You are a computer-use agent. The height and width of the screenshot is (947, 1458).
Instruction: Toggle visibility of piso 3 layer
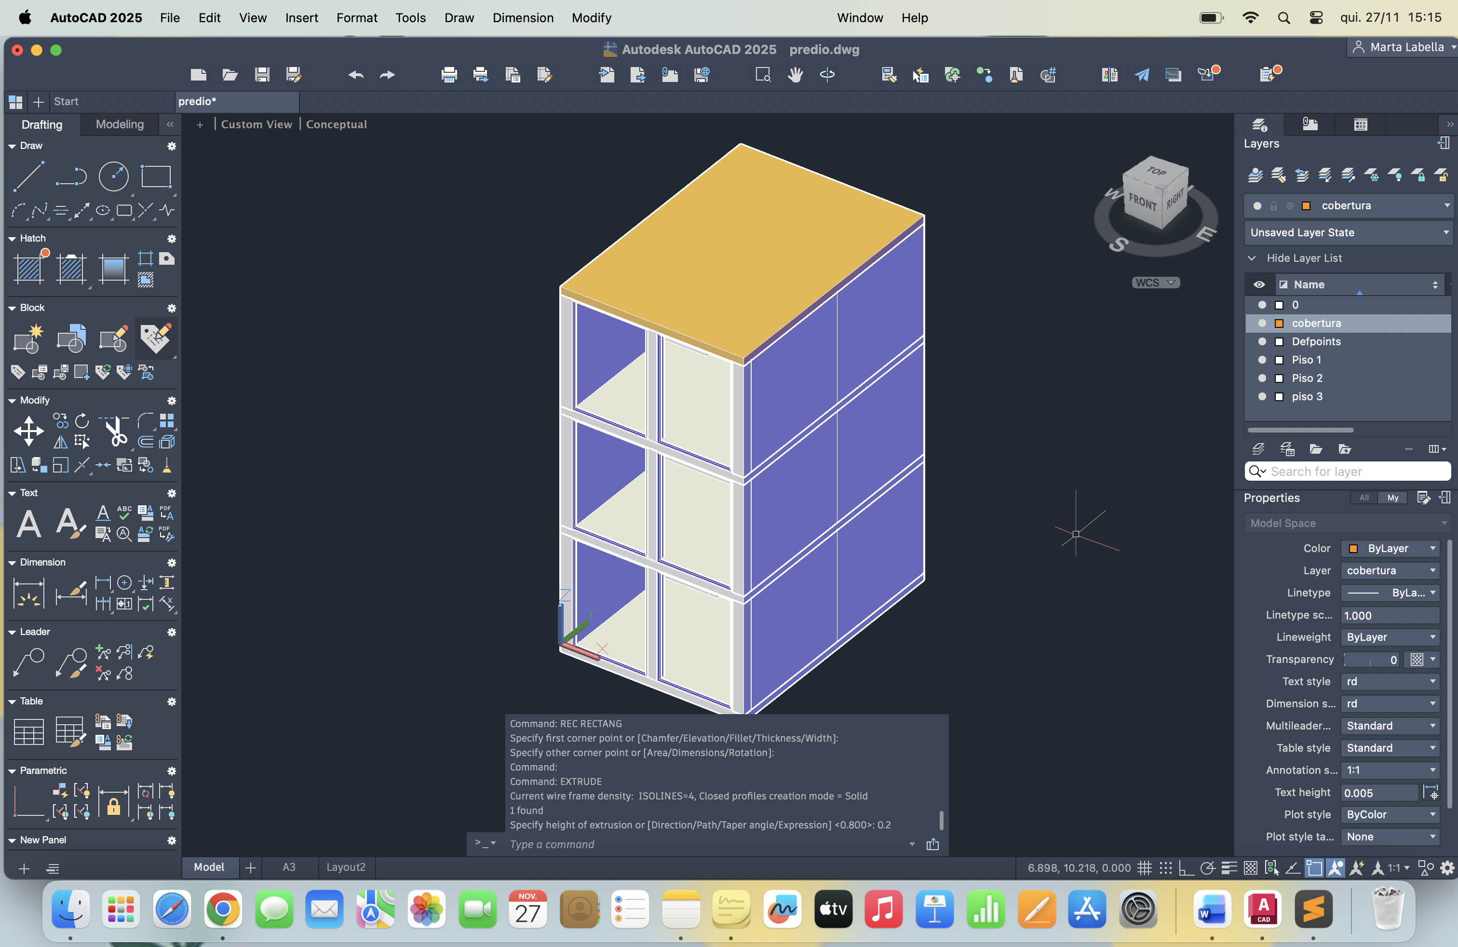coord(1262,396)
